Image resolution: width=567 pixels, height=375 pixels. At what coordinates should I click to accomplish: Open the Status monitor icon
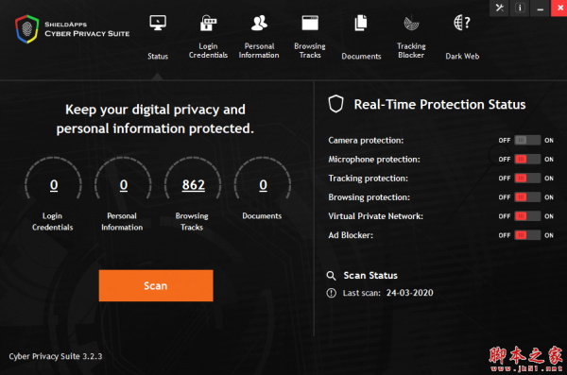tap(158, 23)
